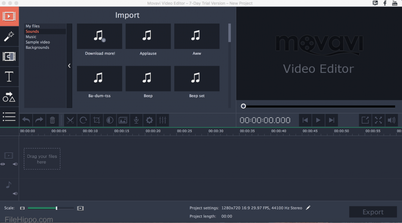Open the Titles text tab
The height and width of the screenshot is (223, 402).
tap(9, 76)
